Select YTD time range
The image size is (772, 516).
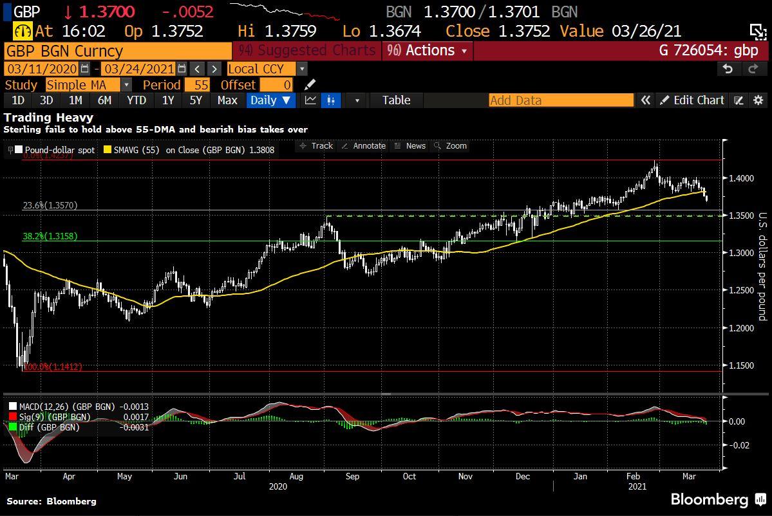pos(137,100)
